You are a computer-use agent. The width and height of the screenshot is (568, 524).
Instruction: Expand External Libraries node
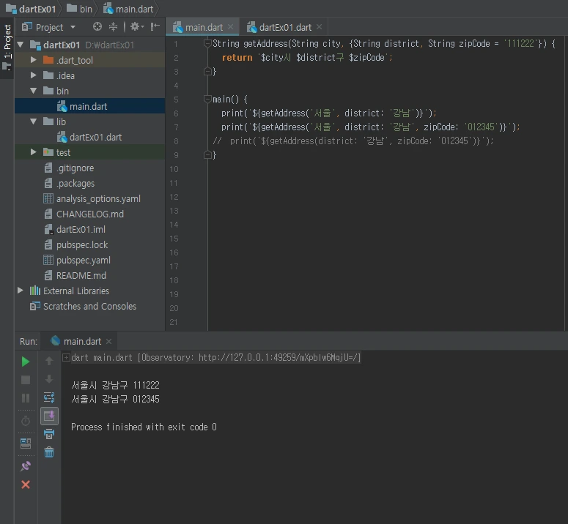point(21,291)
